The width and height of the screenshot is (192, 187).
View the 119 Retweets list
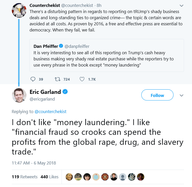[25, 177]
